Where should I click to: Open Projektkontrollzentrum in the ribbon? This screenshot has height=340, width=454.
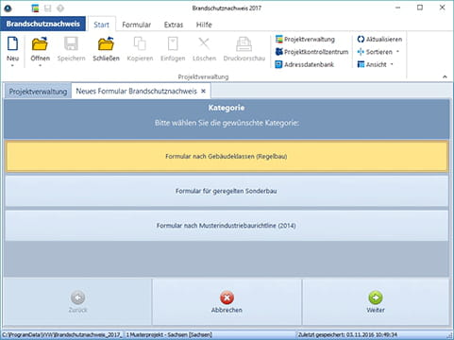311,52
